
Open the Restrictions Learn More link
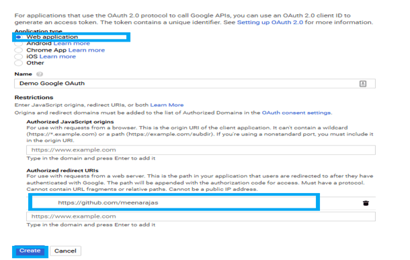point(167,105)
